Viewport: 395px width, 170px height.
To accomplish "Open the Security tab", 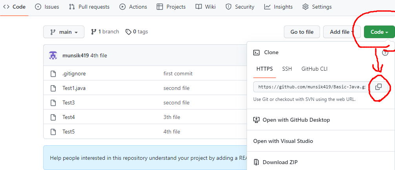I will tap(240, 7).
